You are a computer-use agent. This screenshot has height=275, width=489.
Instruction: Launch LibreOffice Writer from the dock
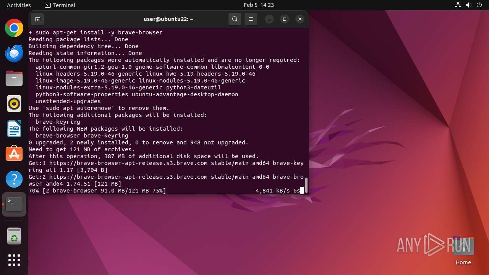[14, 129]
